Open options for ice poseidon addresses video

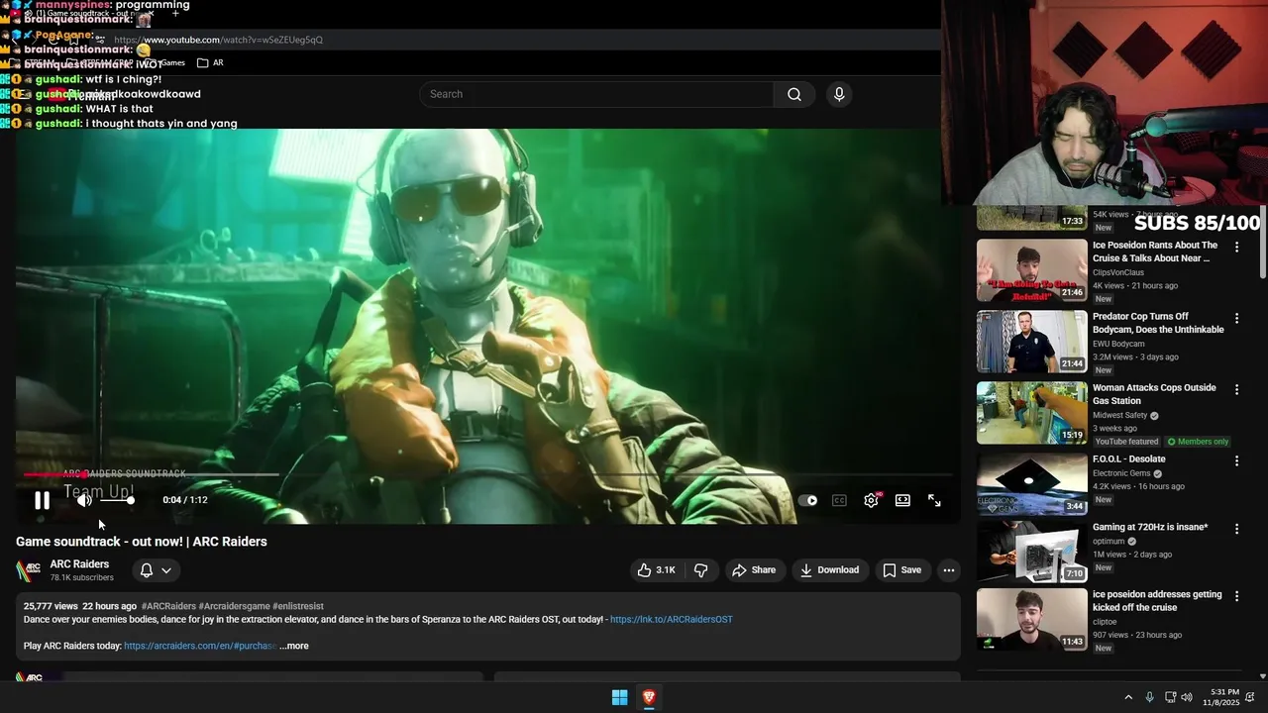click(1236, 596)
